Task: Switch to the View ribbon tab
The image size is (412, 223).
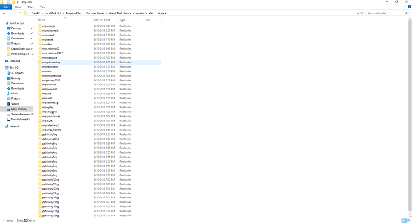Action: (x=42, y=7)
